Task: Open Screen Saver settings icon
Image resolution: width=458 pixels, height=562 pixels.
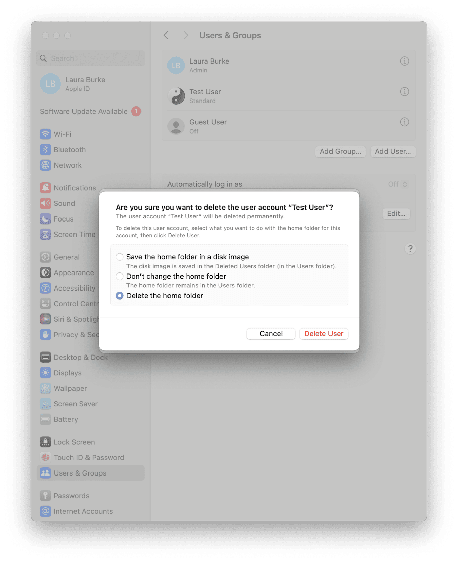Action: click(45, 404)
